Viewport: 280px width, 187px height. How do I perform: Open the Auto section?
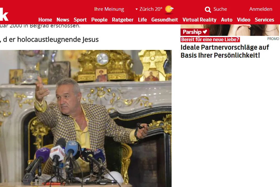(x=227, y=20)
